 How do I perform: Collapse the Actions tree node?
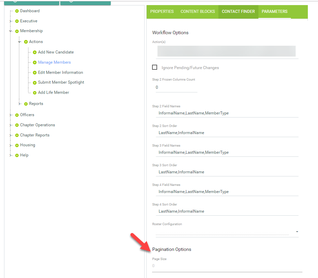click(x=20, y=42)
